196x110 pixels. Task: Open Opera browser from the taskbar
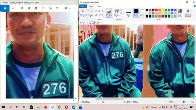pos(66,107)
